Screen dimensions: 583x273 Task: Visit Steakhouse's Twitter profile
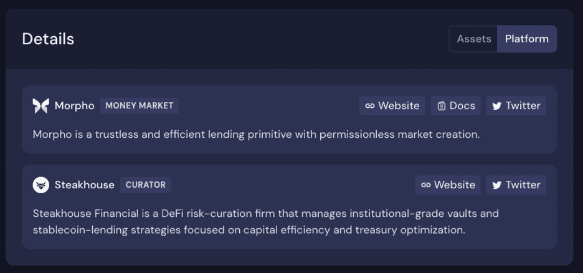[x=516, y=185]
